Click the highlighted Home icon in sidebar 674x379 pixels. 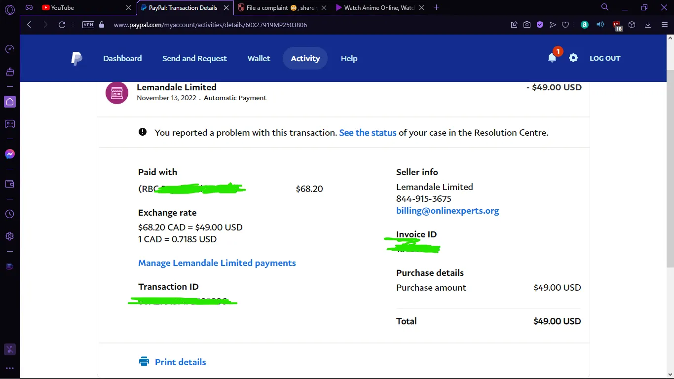click(x=10, y=102)
